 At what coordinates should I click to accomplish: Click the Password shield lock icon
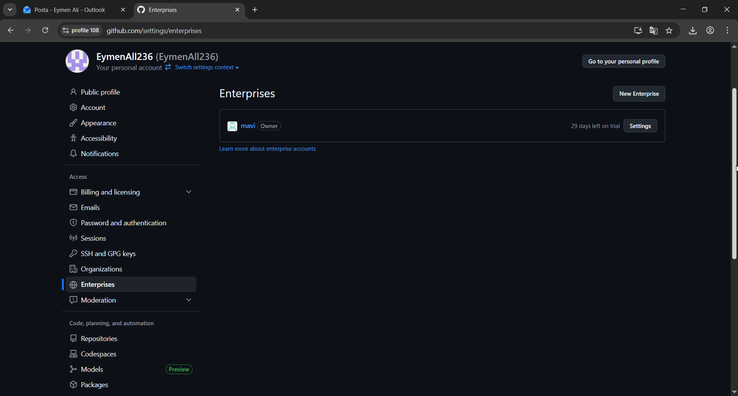pyautogui.click(x=73, y=223)
